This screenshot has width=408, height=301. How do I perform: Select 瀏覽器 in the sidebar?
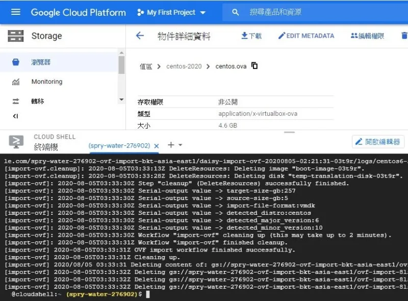coord(41,62)
